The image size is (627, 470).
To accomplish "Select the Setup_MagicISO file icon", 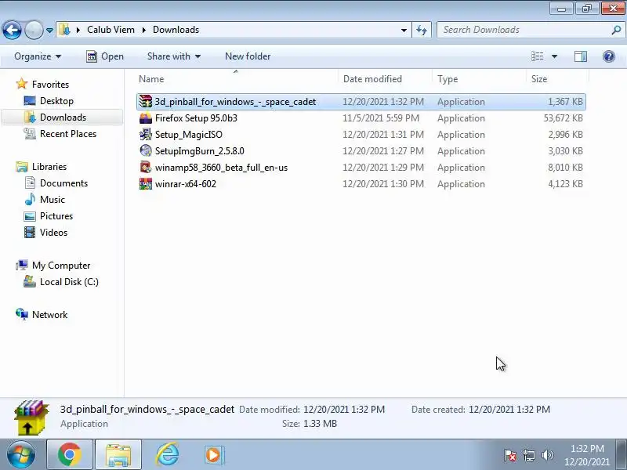I will pos(146,134).
